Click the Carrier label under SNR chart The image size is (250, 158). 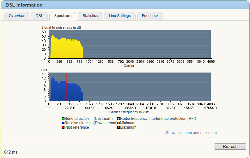coord(129,66)
